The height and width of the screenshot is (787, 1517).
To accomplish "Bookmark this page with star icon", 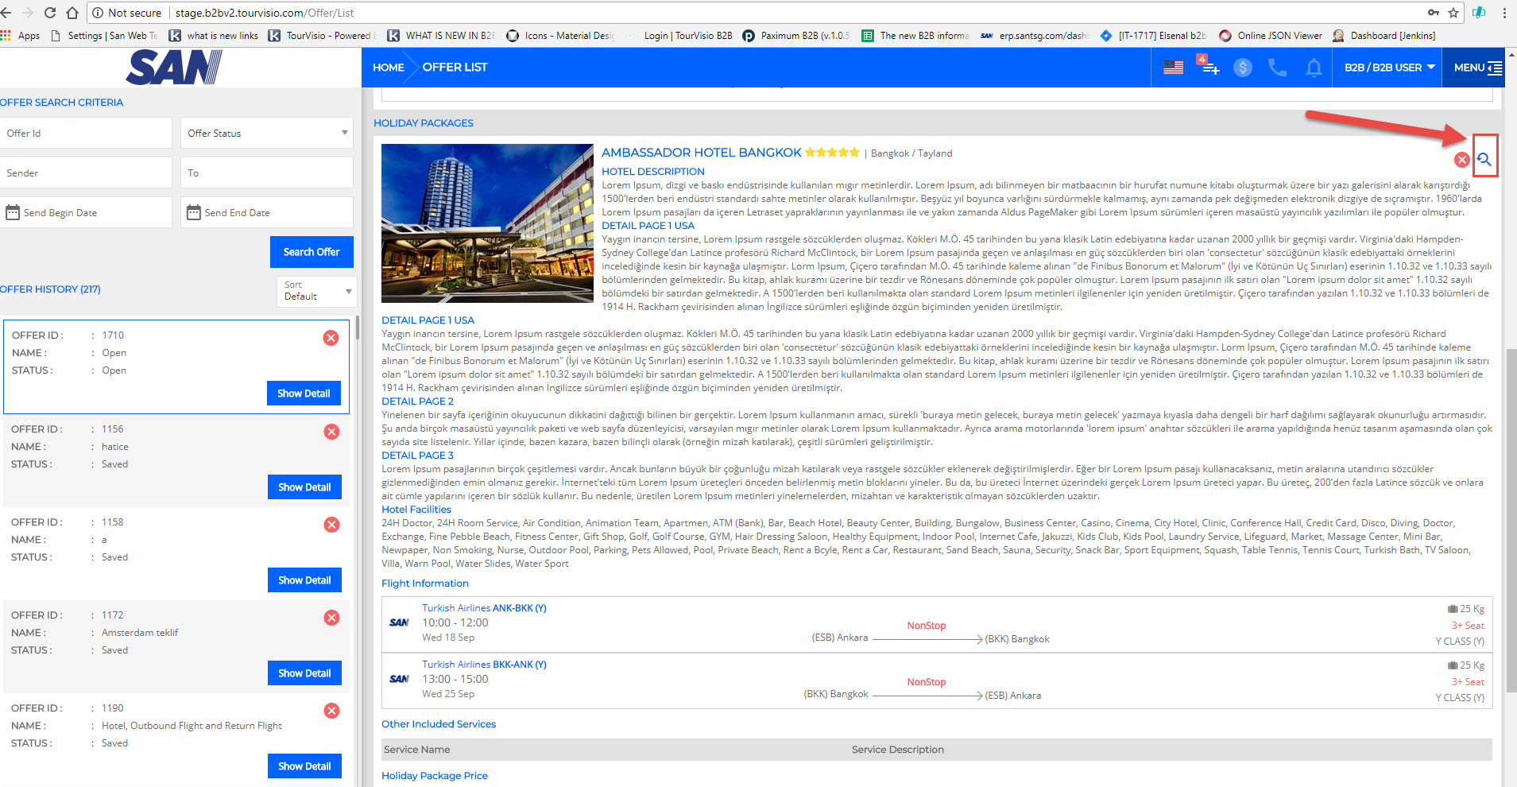I will (1453, 13).
